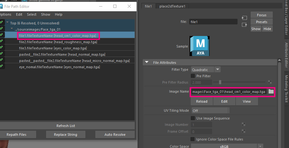
Task: Switch to the place2dTexture1 tab
Action: (x=172, y=6)
